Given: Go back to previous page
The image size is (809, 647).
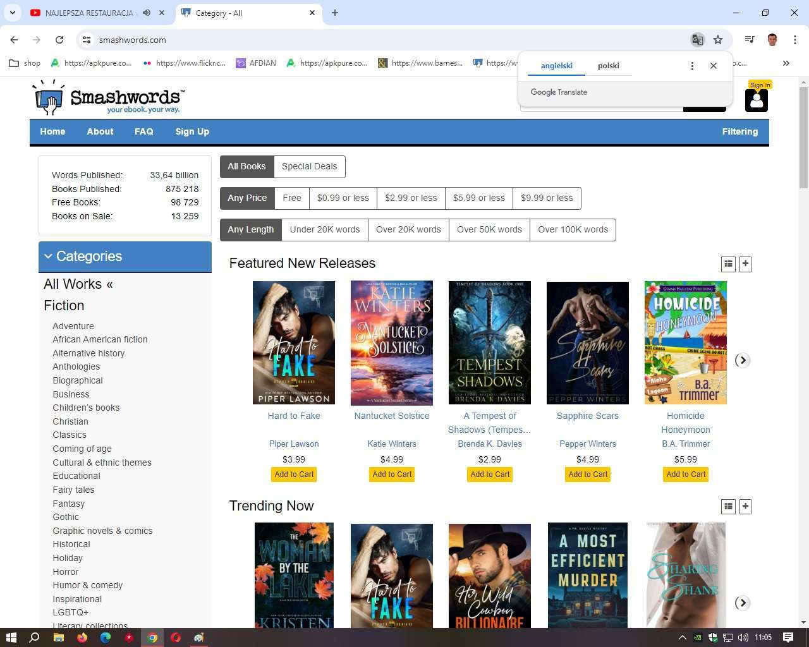Looking at the screenshot, I should click(14, 40).
